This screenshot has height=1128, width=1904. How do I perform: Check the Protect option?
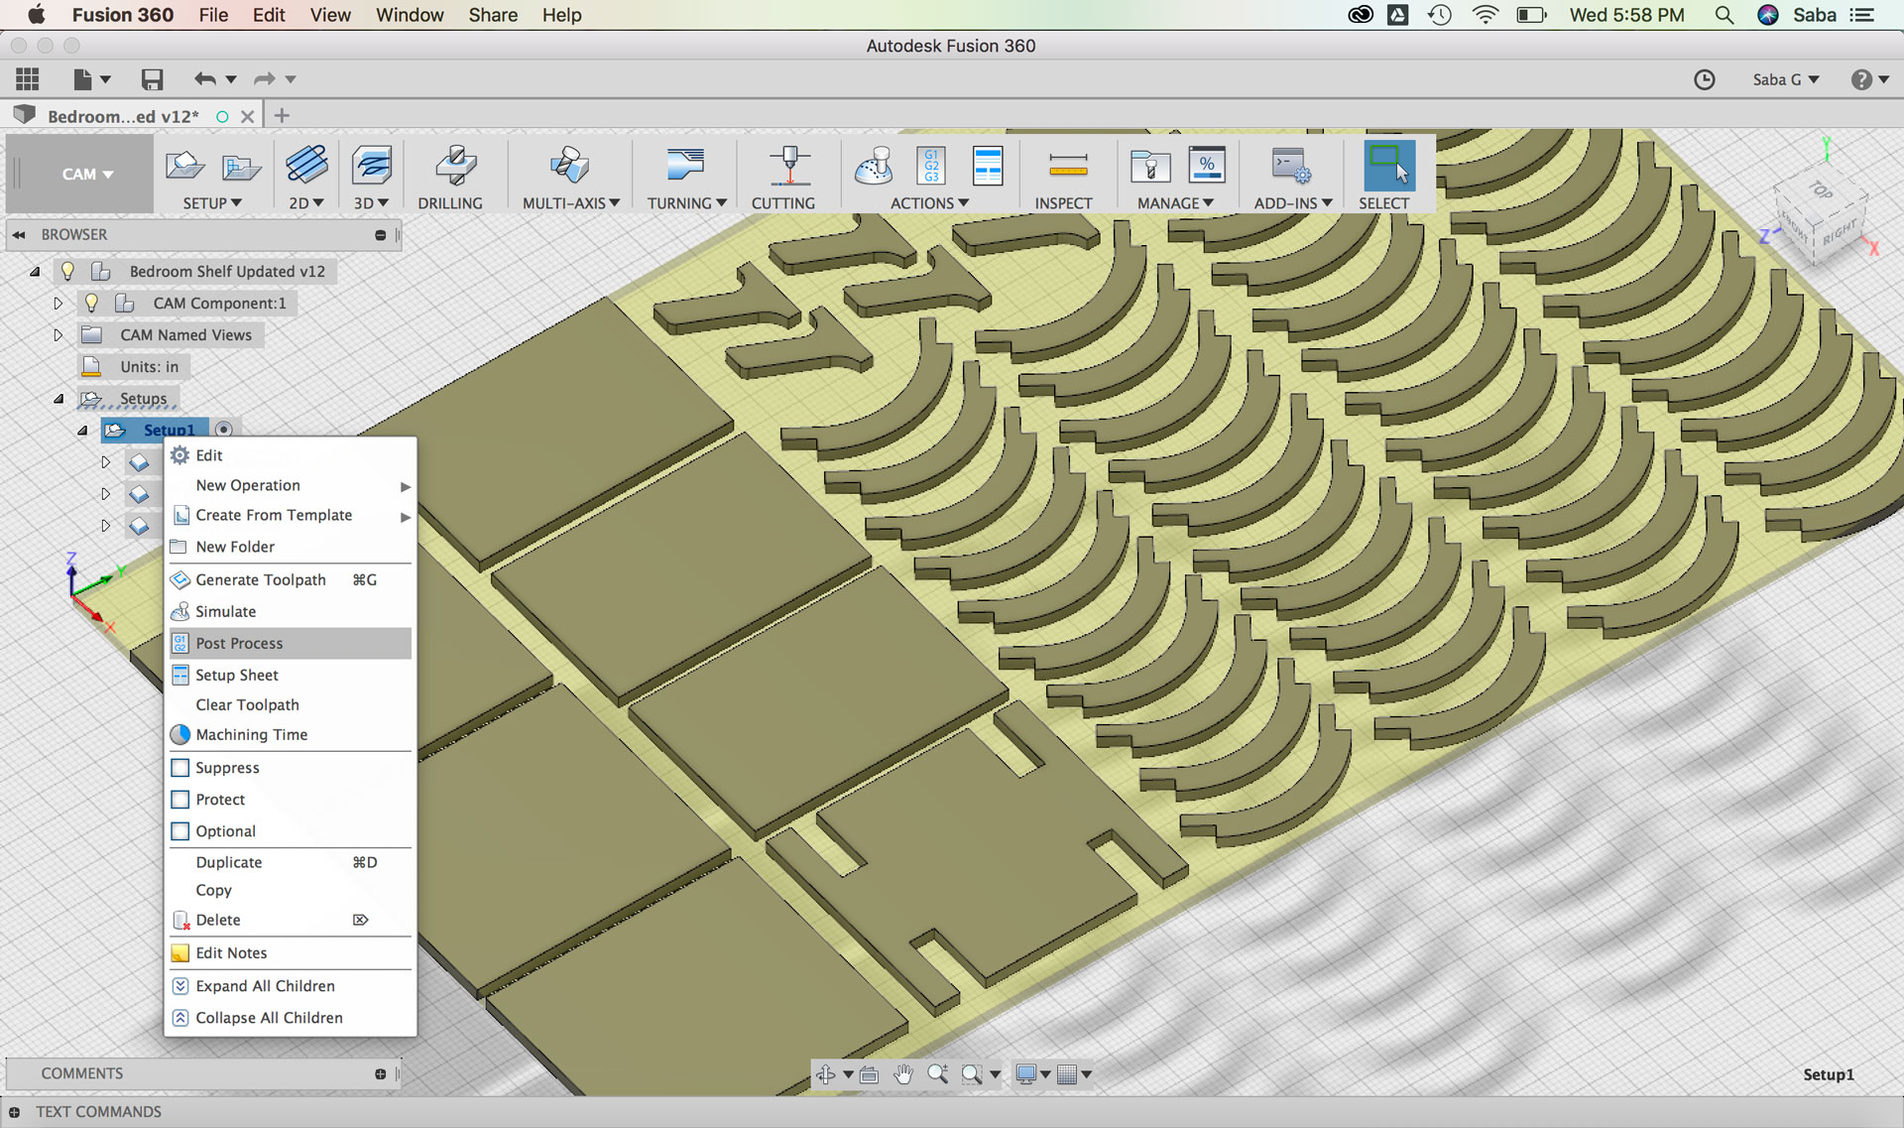point(180,800)
